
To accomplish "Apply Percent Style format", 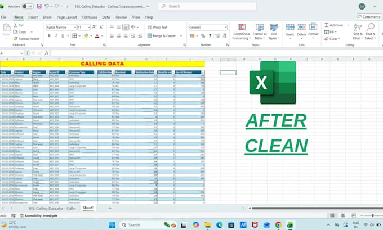I will click(x=203, y=36).
